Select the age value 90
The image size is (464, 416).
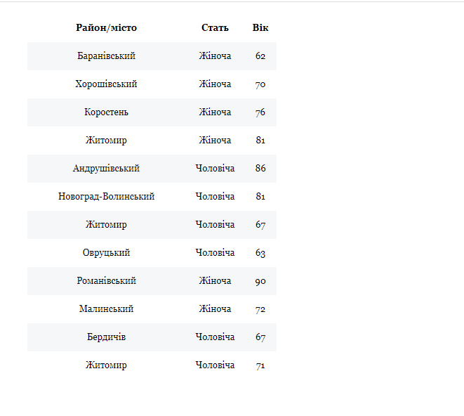pyautogui.click(x=260, y=281)
